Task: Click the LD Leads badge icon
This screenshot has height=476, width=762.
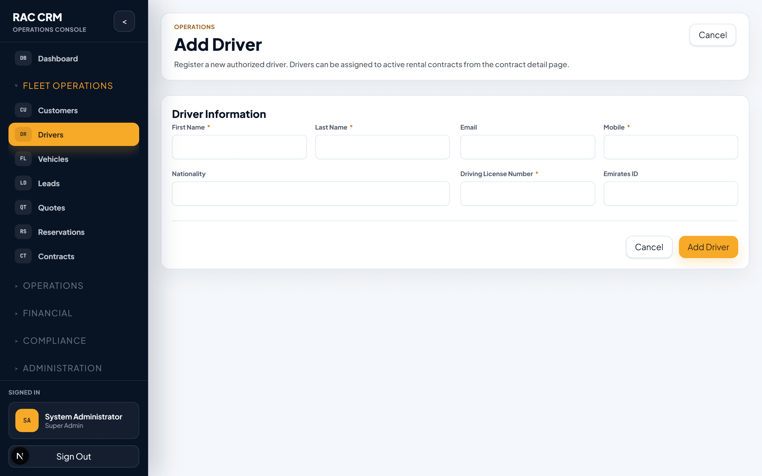Action: [23, 183]
